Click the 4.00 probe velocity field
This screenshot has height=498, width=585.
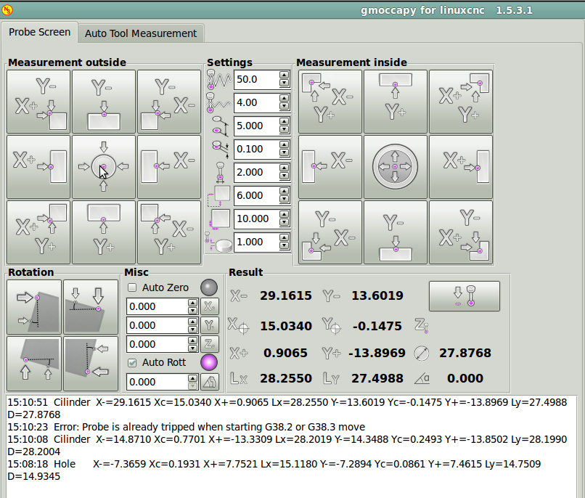pos(257,102)
